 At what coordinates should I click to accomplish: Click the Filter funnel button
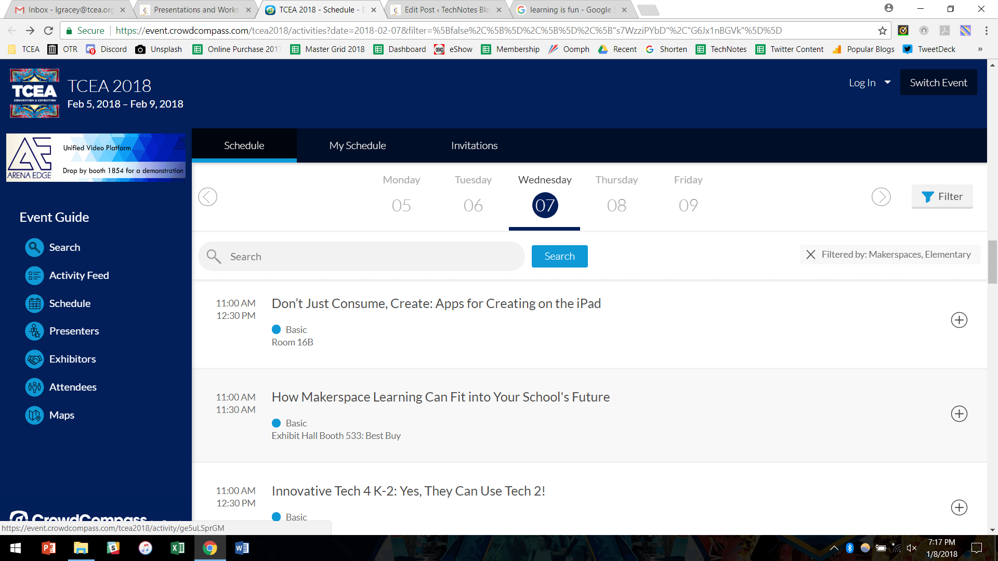942,196
